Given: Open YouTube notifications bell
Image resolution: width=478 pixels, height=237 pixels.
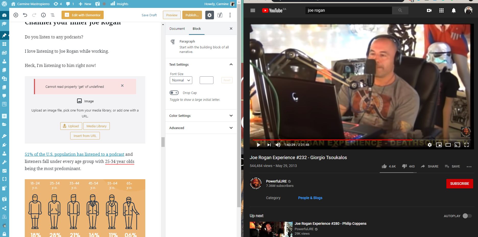Looking at the screenshot, I should (454, 10).
